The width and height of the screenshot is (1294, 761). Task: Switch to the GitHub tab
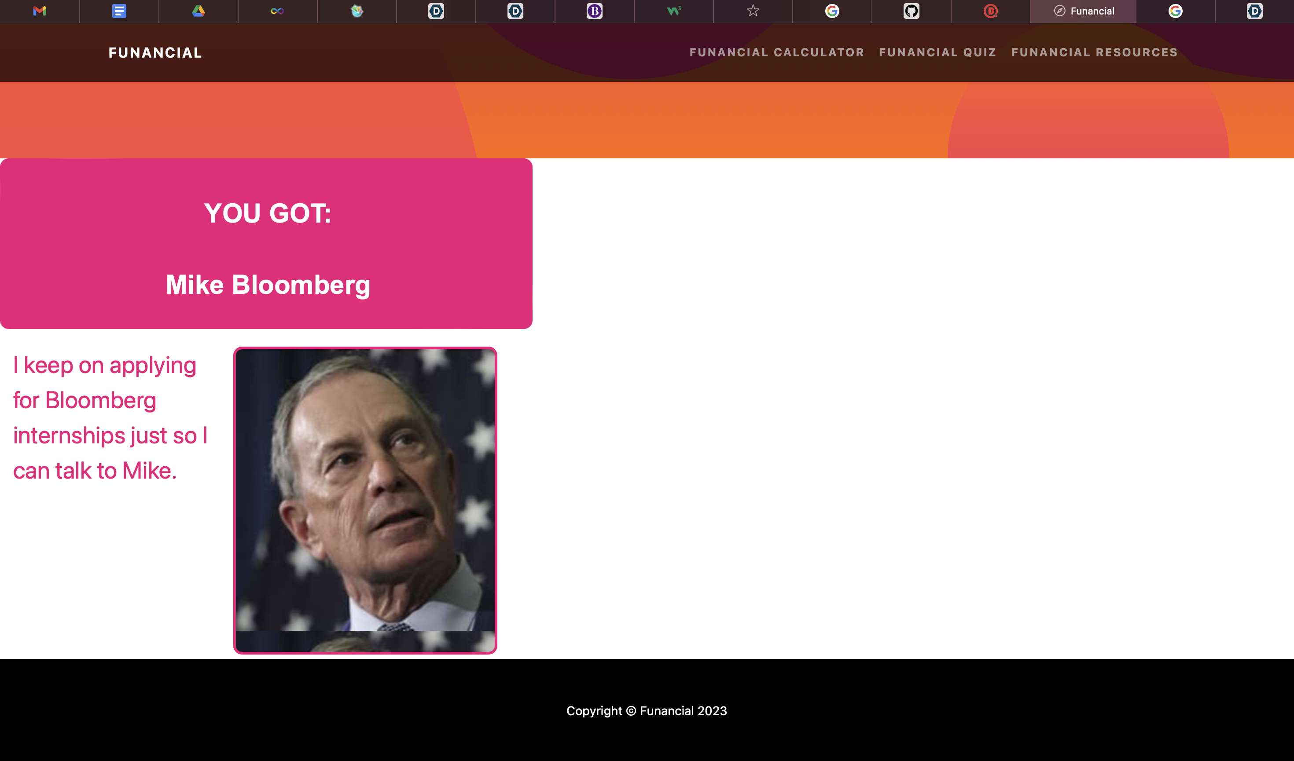click(x=911, y=11)
